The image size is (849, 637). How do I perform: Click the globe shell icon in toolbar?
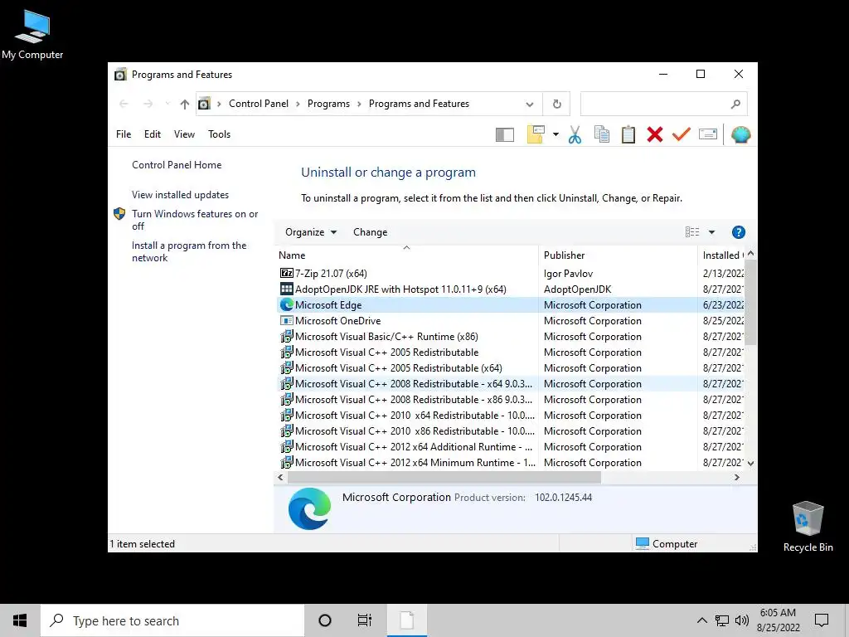point(740,134)
